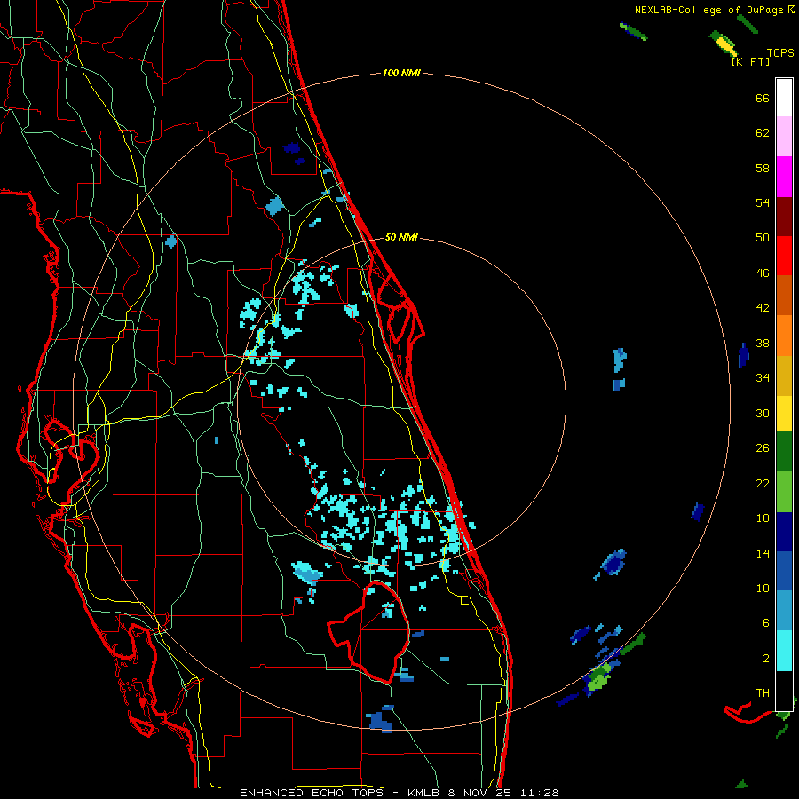This screenshot has width=799, height=799.
Task: Click the legend value 26
Action: point(763,448)
